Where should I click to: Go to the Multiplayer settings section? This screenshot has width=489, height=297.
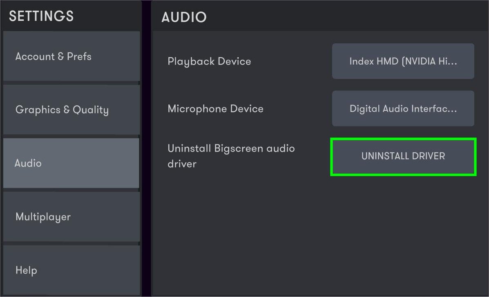[71, 217]
